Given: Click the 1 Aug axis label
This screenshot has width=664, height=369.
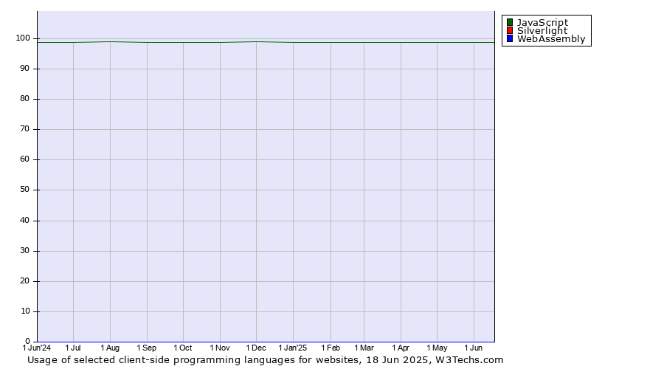Looking at the screenshot, I should click(x=110, y=348).
